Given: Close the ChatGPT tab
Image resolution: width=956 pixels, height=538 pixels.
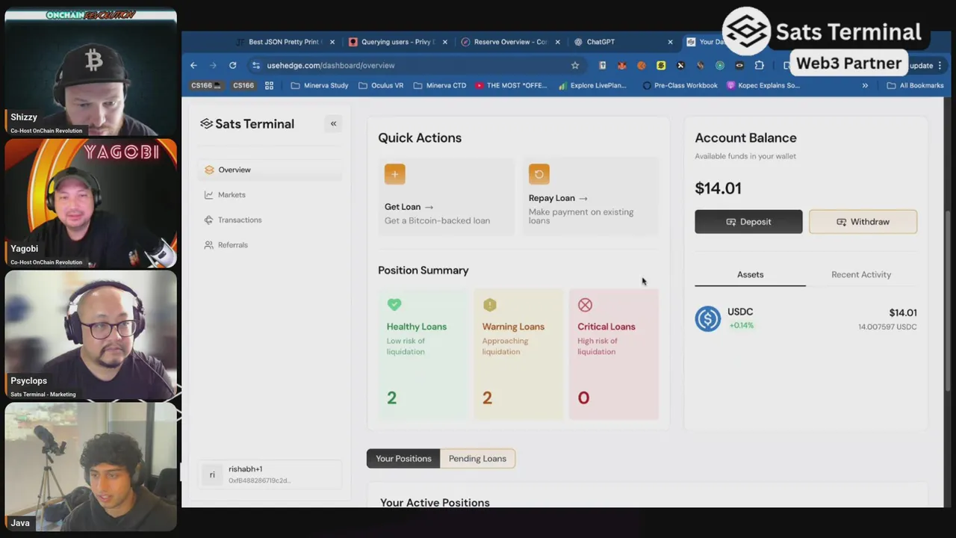Looking at the screenshot, I should [670, 42].
